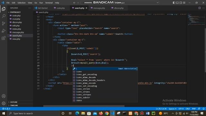Open Firefox from the taskbar
The width and height of the screenshot is (206, 116).
coord(101,113)
